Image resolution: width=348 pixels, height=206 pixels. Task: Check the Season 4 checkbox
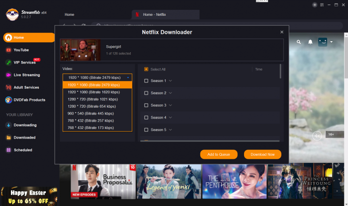(146, 118)
